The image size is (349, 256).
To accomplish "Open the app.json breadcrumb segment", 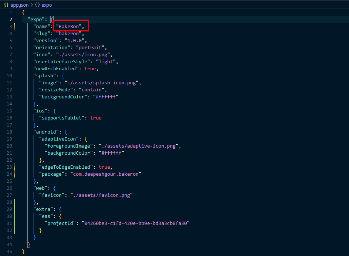I will coord(19,5).
